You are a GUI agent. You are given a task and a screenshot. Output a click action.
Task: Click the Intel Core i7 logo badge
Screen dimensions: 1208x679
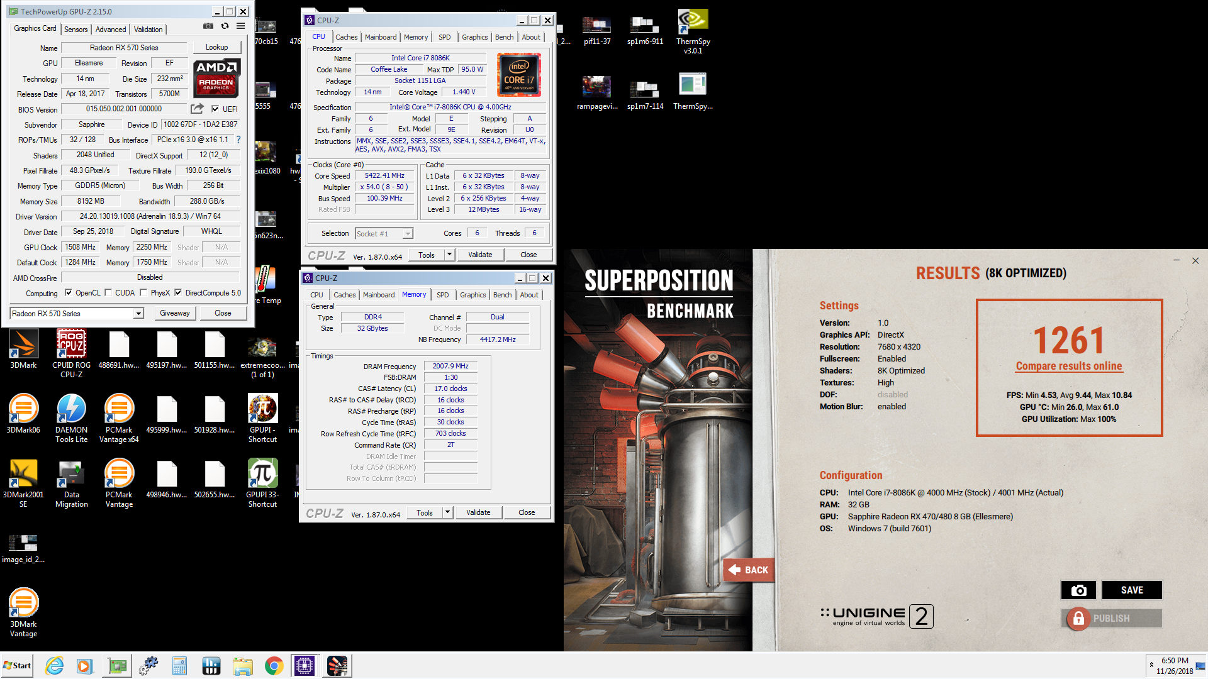519,75
